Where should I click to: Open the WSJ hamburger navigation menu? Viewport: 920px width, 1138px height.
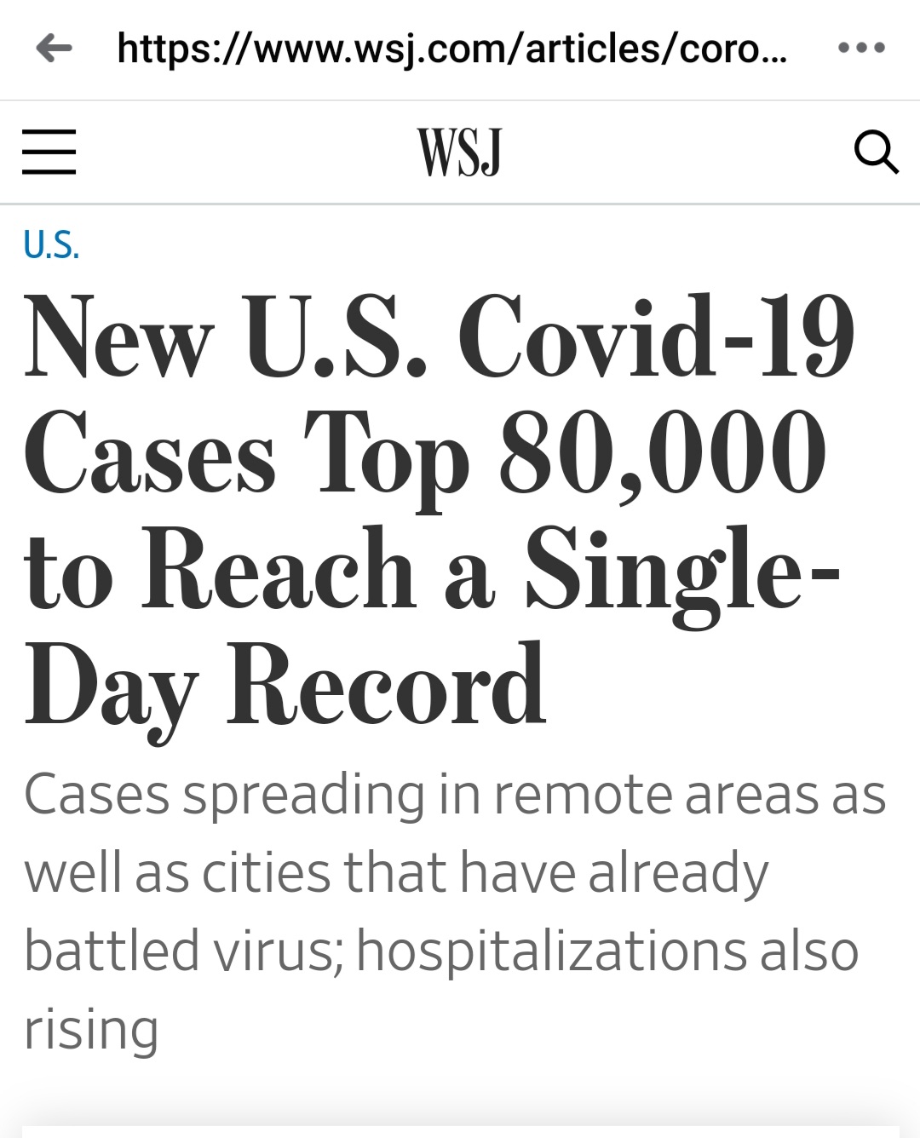click(x=49, y=152)
